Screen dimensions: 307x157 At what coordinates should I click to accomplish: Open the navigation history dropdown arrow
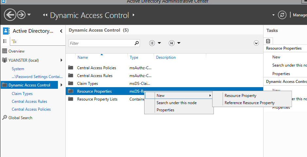pyautogui.click(x=29, y=15)
